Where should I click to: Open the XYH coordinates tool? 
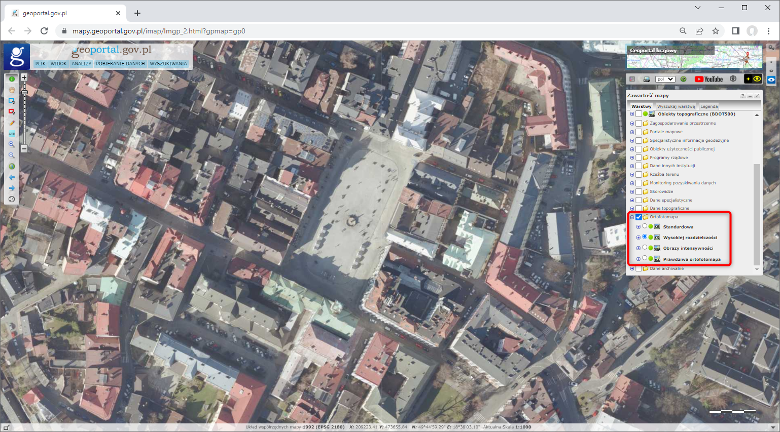pos(12,134)
